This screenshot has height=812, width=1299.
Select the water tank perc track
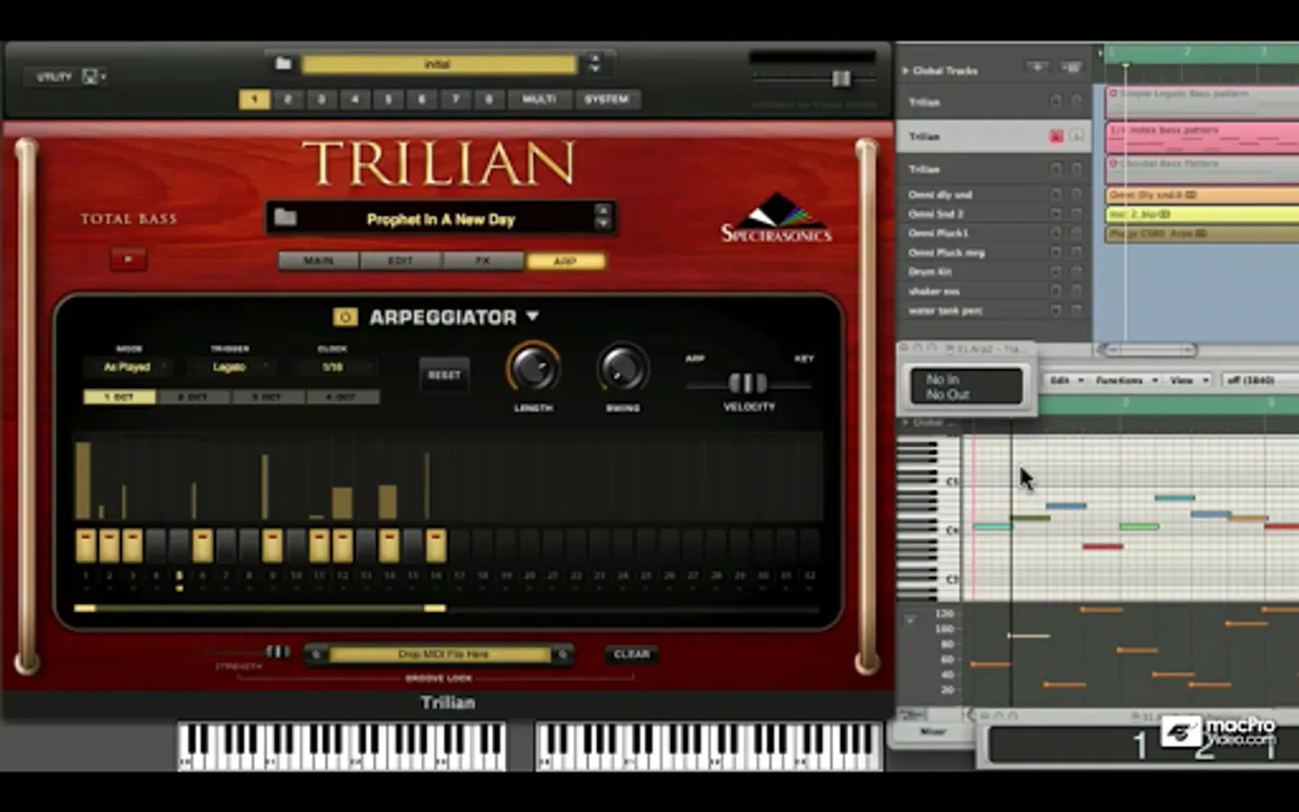[x=992, y=310]
